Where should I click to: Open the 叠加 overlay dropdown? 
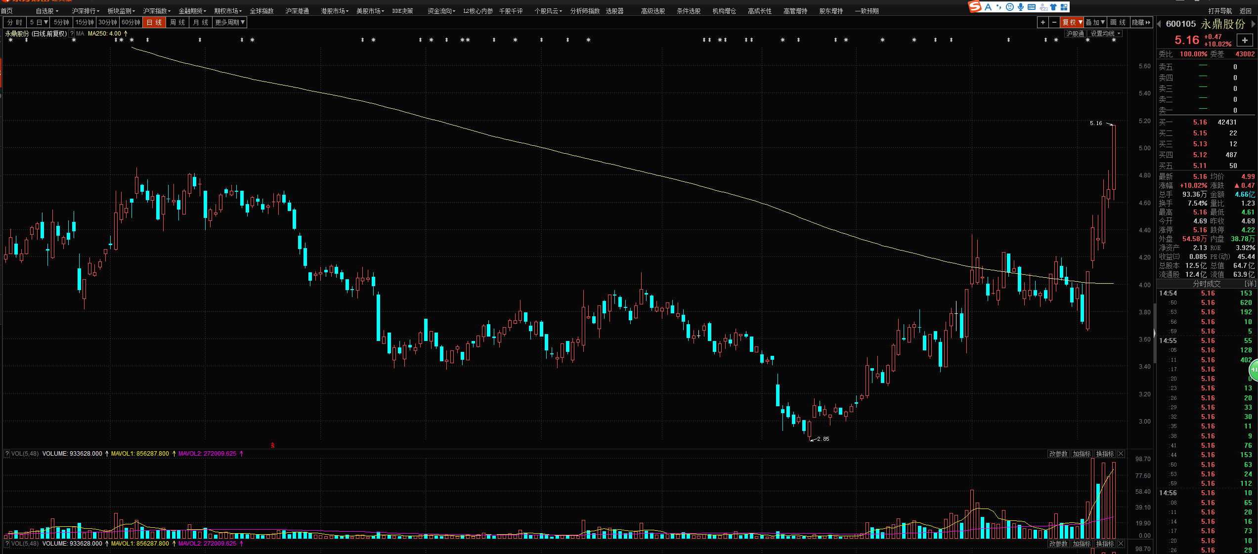point(1095,22)
